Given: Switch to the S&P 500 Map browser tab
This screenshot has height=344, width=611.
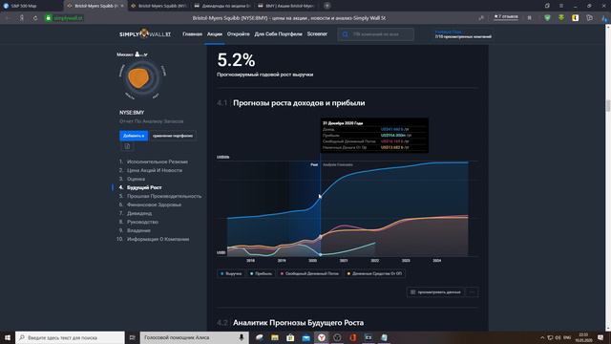Looking at the screenshot, I should point(32,6).
